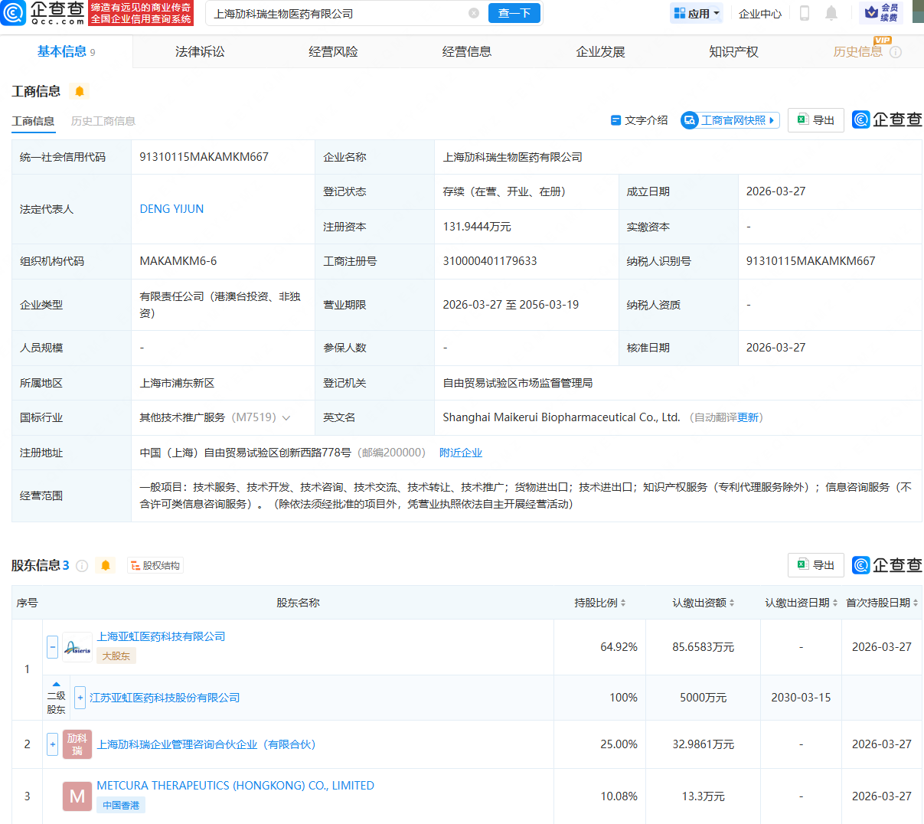Switch to the 法律诉讼 tab
The height and width of the screenshot is (824, 924).
(x=200, y=51)
